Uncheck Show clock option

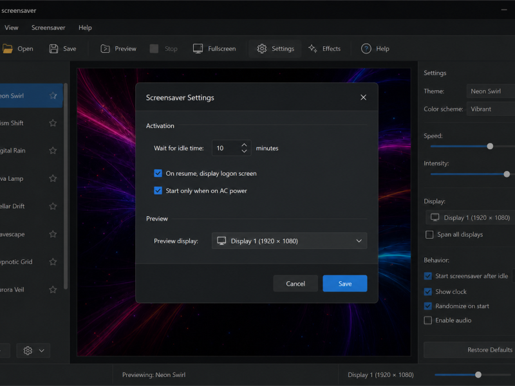(x=428, y=291)
